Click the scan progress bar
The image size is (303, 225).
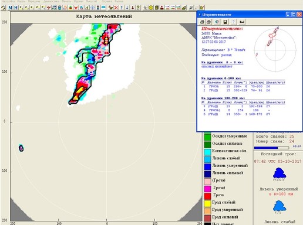(271, 148)
